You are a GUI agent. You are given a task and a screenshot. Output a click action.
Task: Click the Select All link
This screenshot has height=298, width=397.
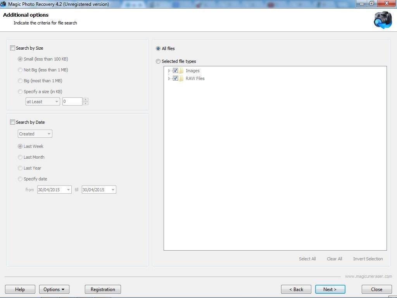(x=307, y=259)
